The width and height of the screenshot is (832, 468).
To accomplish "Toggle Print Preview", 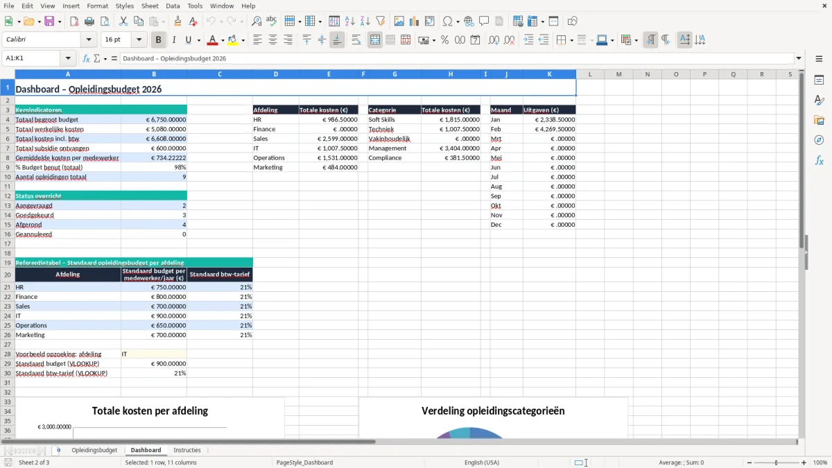I will [104, 21].
